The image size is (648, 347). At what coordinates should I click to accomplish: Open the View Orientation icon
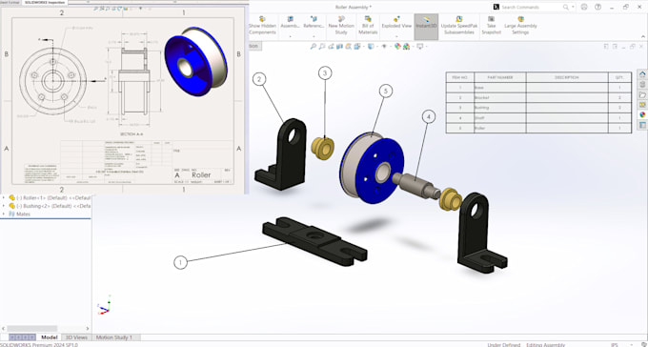(x=357, y=47)
